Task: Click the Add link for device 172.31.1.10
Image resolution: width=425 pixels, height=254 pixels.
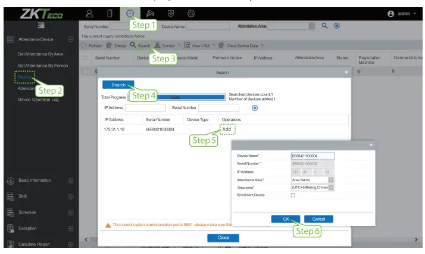Action: (226, 129)
